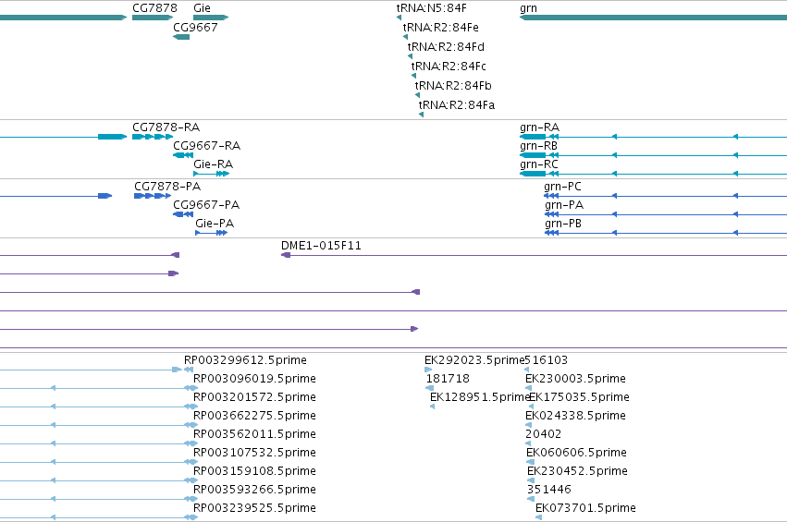Select the Gie gene arrow glyph
This screenshot has height=522, width=787.
point(211,18)
